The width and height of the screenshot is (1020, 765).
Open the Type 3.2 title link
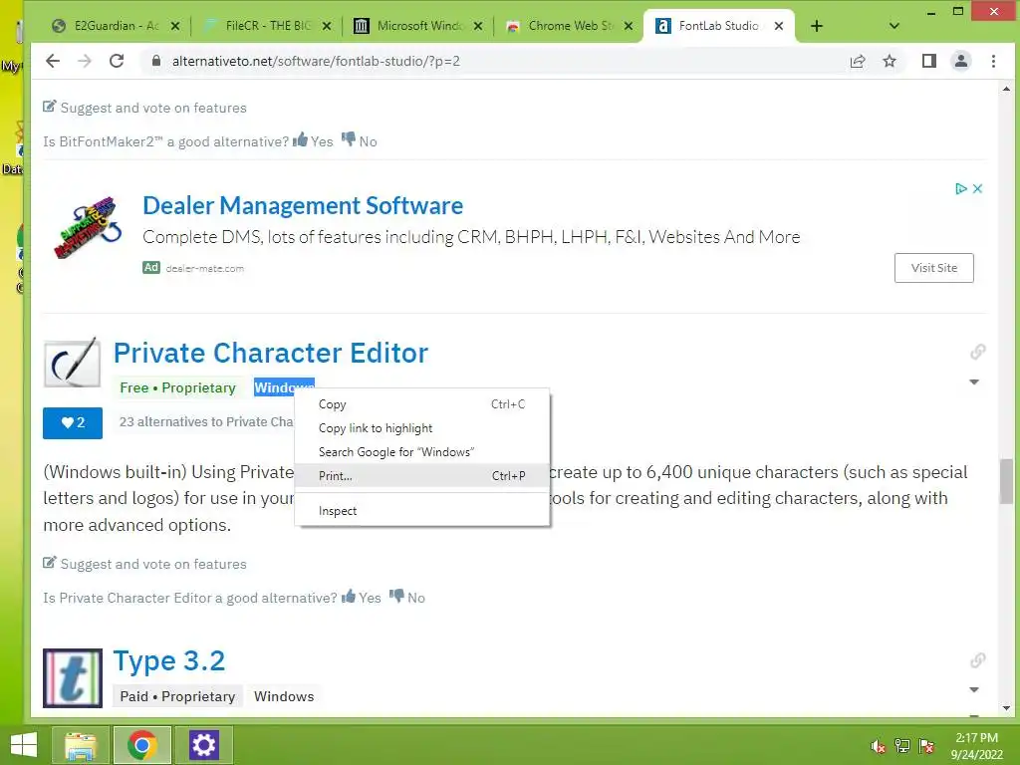pyautogui.click(x=169, y=661)
